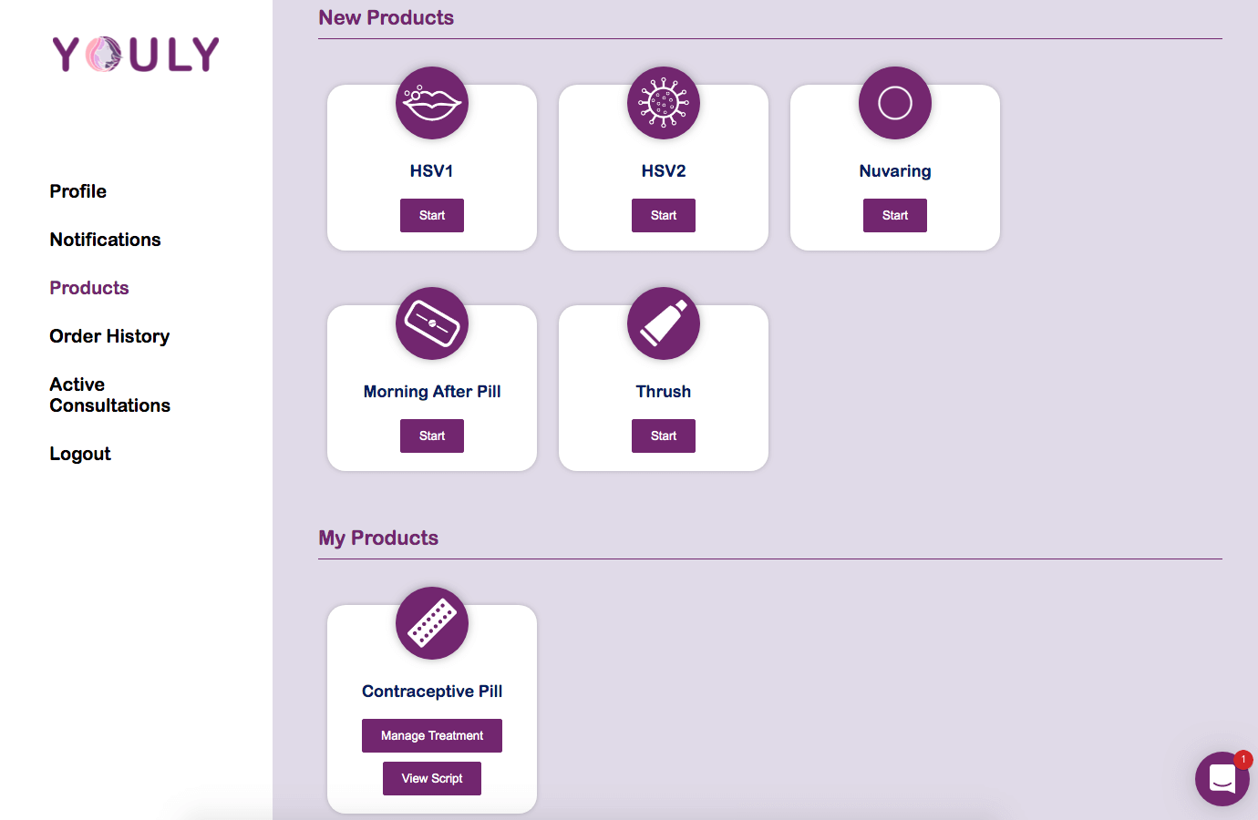Select Active Consultations menu item

[x=110, y=395]
